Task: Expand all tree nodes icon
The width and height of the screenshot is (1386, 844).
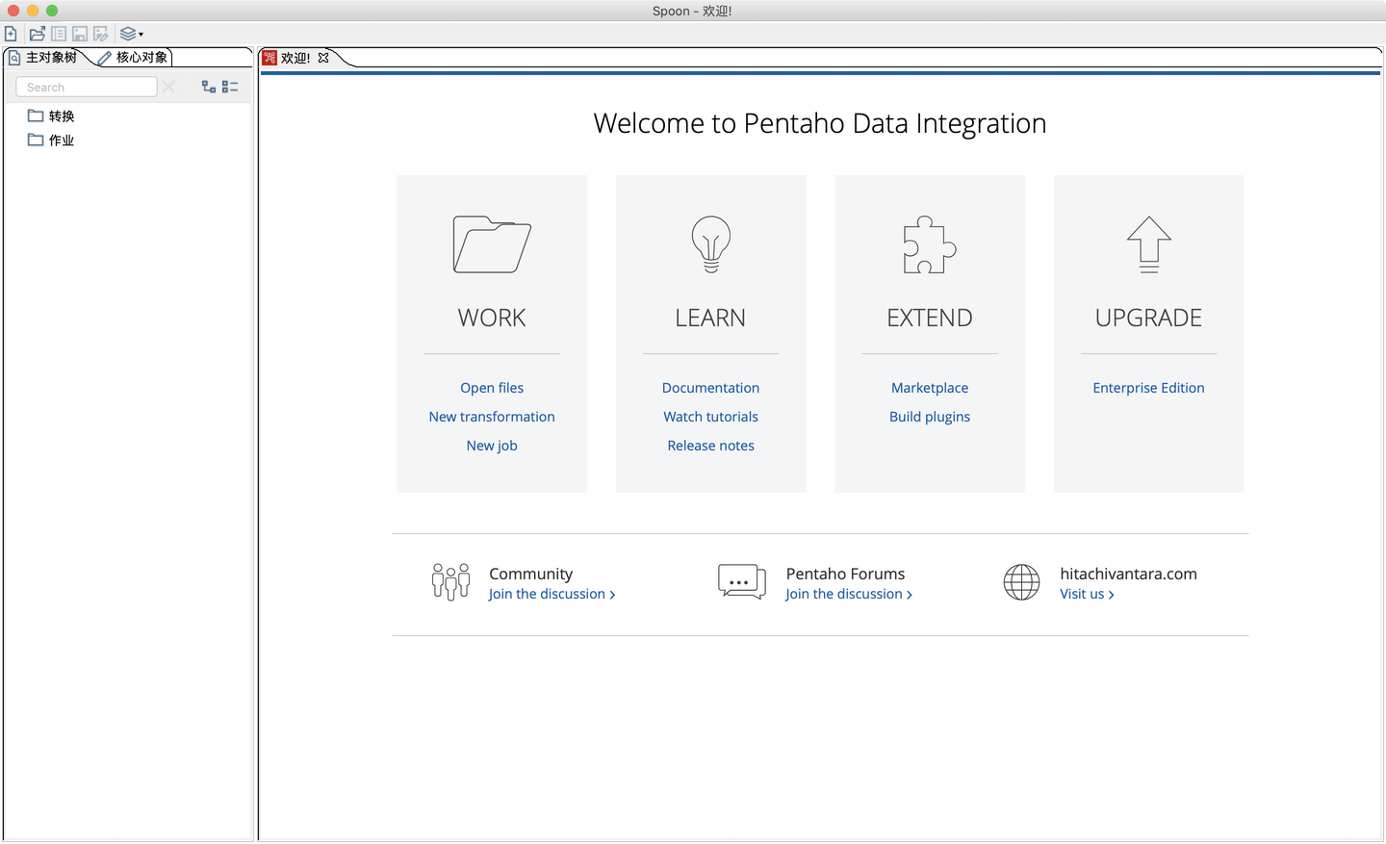Action: pos(209,87)
